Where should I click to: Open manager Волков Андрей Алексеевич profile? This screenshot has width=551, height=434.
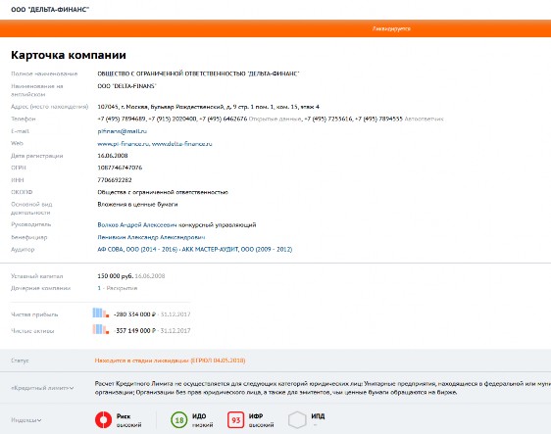(x=137, y=224)
